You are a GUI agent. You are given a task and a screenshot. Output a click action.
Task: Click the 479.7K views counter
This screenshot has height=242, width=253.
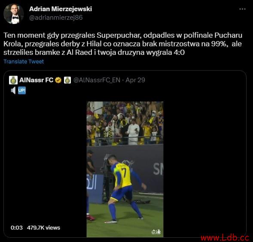pos(43,228)
